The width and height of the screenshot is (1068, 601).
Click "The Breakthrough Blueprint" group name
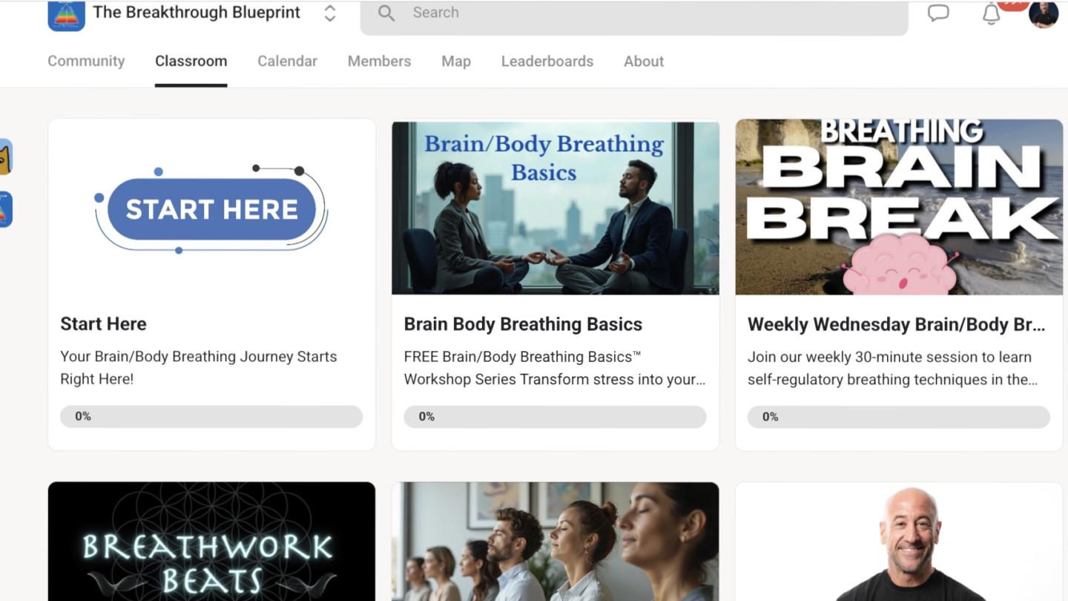[x=197, y=13]
